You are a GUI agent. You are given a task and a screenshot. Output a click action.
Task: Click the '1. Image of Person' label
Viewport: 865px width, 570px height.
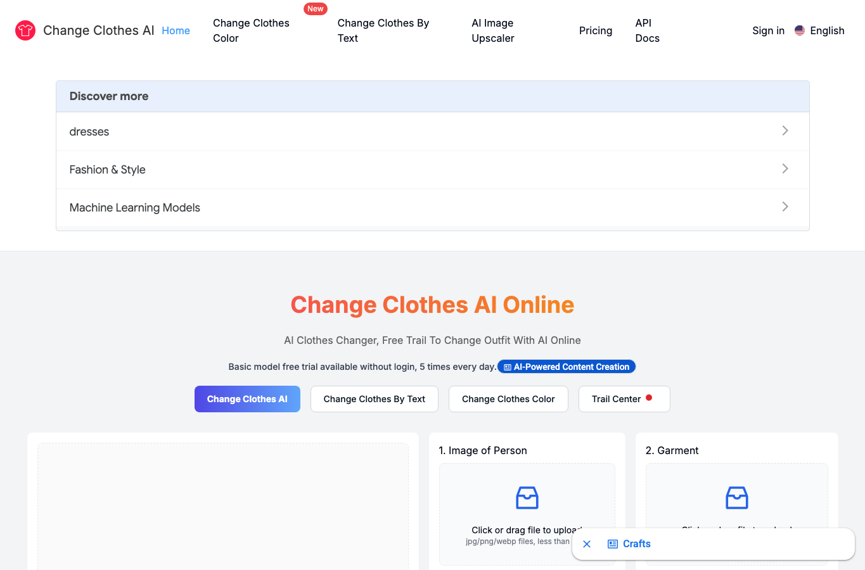[x=483, y=450]
